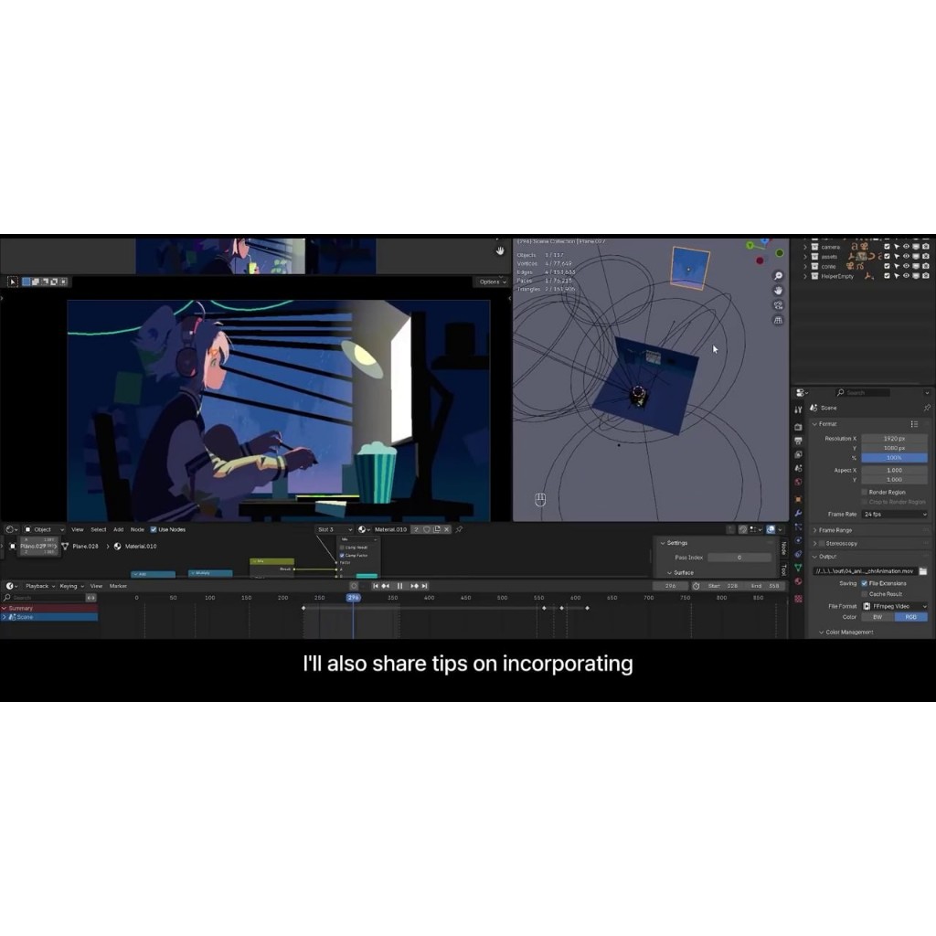
Task: Open the Output properties tab
Action: point(799,441)
